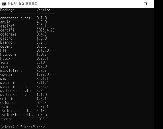The image size is (163, 129).
Task: Click the command prompt icon in title bar
Action: point(4,4)
